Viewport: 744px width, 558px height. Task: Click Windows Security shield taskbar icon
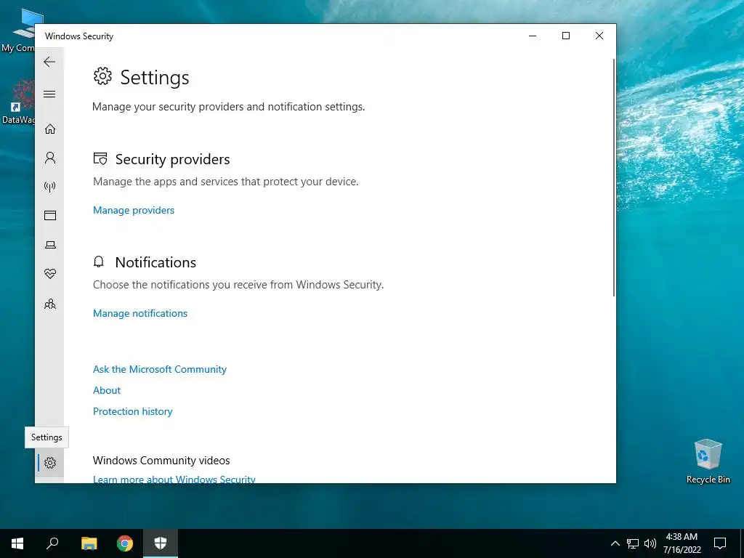[x=161, y=543]
